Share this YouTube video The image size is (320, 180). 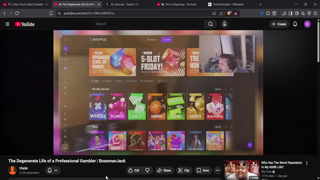coord(164,170)
